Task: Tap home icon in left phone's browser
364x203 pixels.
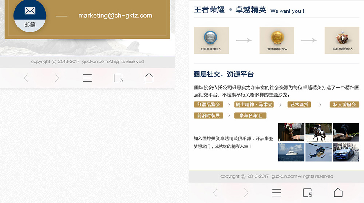Action: [x=149, y=78]
